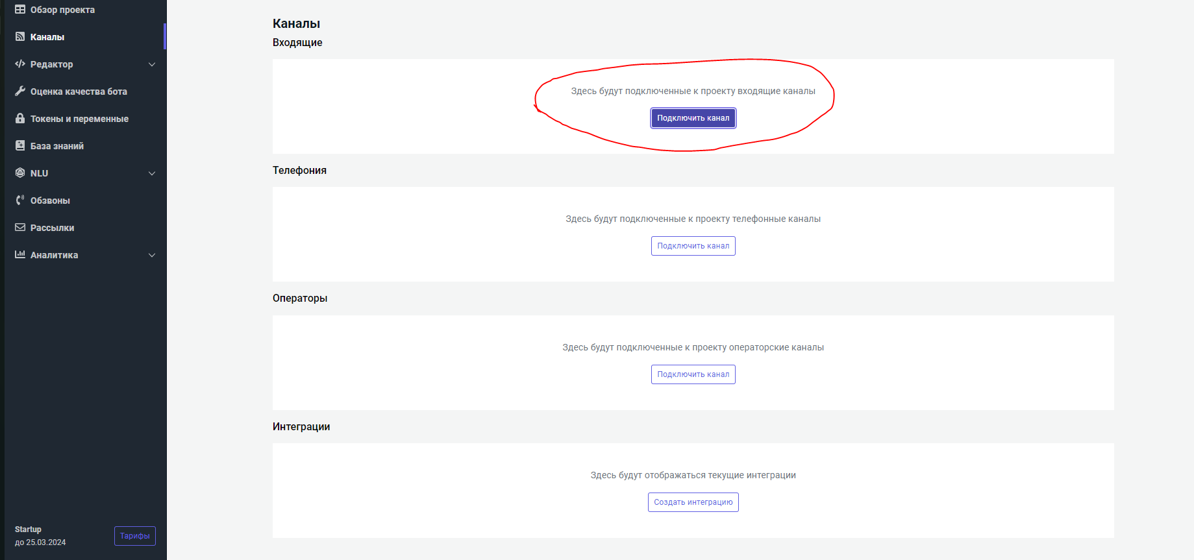Open Тарифы pricing plans button
1194x560 pixels.
135,536
